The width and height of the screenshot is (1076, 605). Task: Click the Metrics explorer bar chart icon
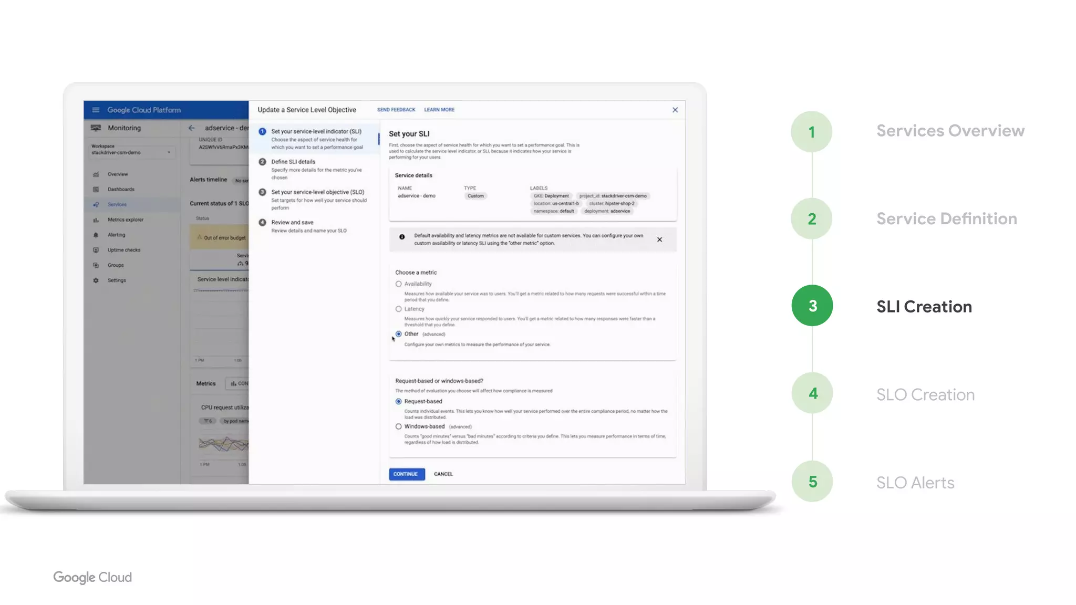[96, 220]
